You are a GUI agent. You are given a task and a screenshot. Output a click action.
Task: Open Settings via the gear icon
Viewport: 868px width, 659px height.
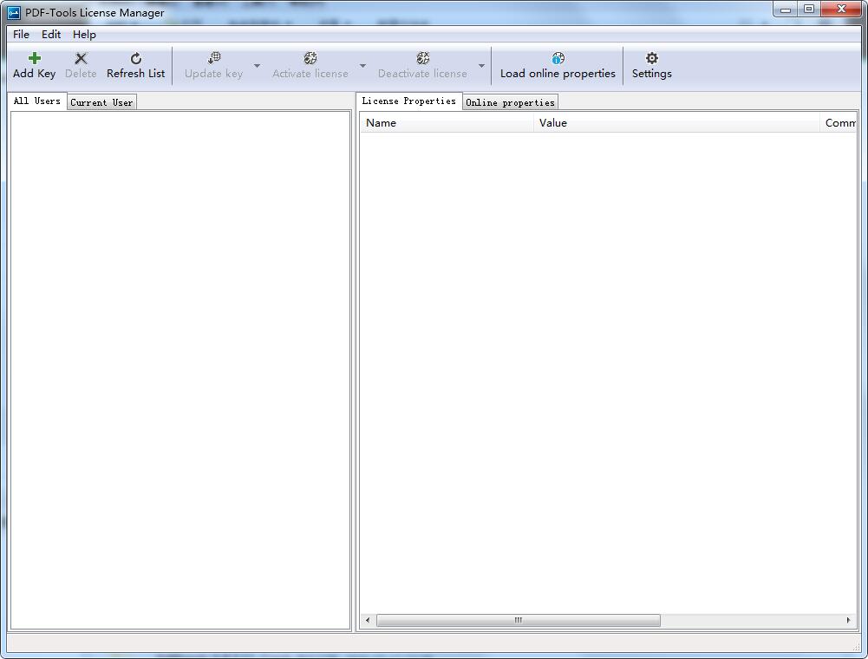(x=652, y=57)
